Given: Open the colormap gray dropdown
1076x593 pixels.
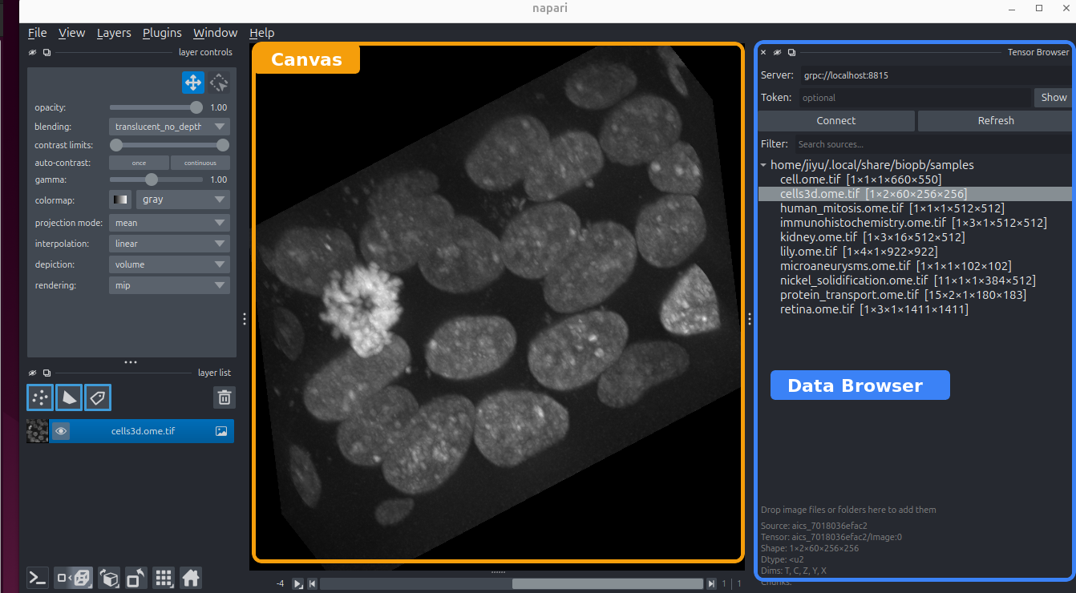Looking at the screenshot, I should pos(183,200).
